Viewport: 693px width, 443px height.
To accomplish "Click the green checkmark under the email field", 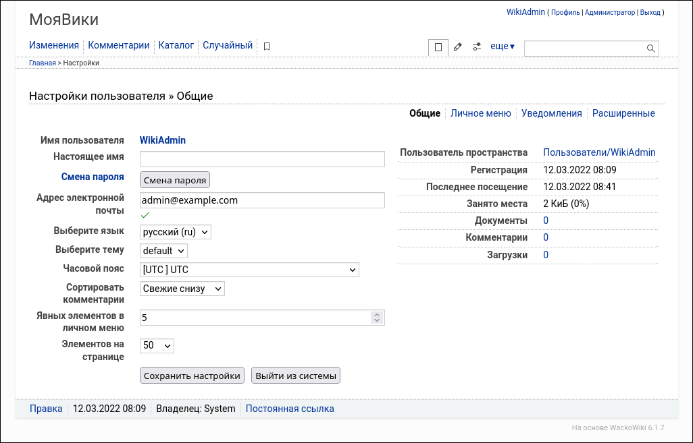I will (x=146, y=215).
